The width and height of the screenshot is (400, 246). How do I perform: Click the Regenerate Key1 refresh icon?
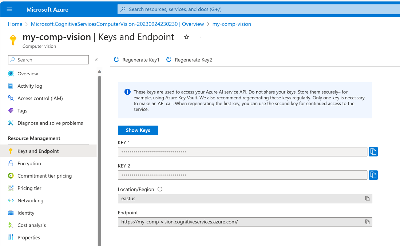click(x=116, y=59)
